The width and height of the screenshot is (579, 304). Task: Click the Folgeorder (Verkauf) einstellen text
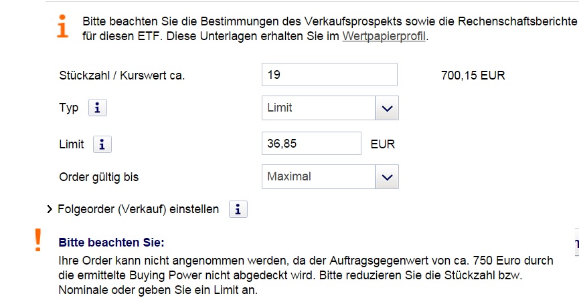(x=139, y=210)
